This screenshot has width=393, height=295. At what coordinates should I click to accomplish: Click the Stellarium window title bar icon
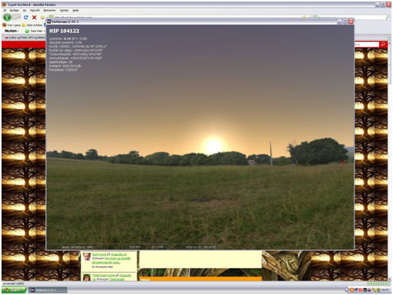tap(49, 21)
